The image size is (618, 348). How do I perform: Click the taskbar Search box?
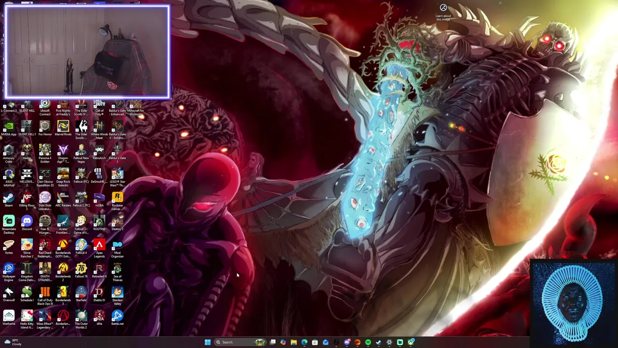point(240,342)
